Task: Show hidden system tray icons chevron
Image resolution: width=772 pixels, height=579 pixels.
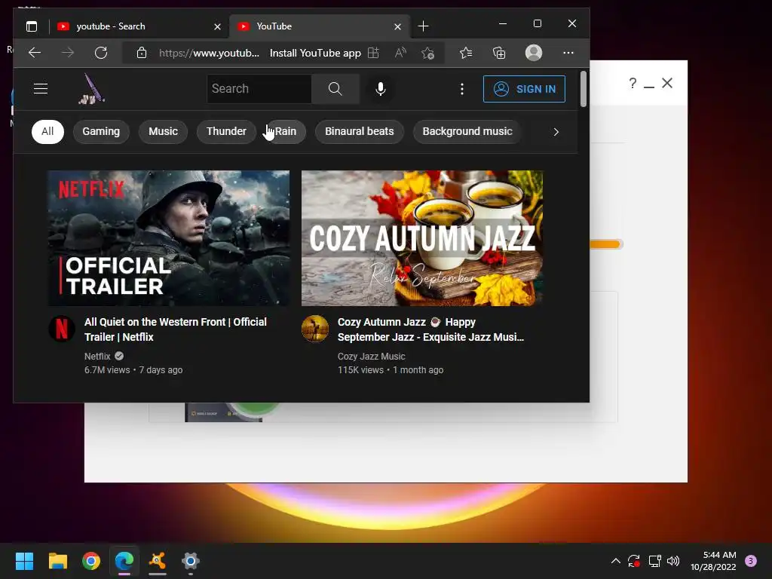Action: click(615, 561)
